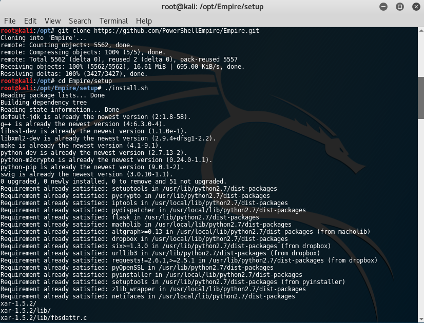
Task: Click the 'swig is already the newest' line
Action: [x=87, y=174]
